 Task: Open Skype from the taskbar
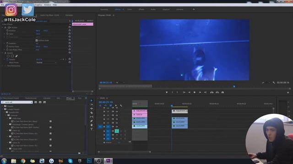70,161
